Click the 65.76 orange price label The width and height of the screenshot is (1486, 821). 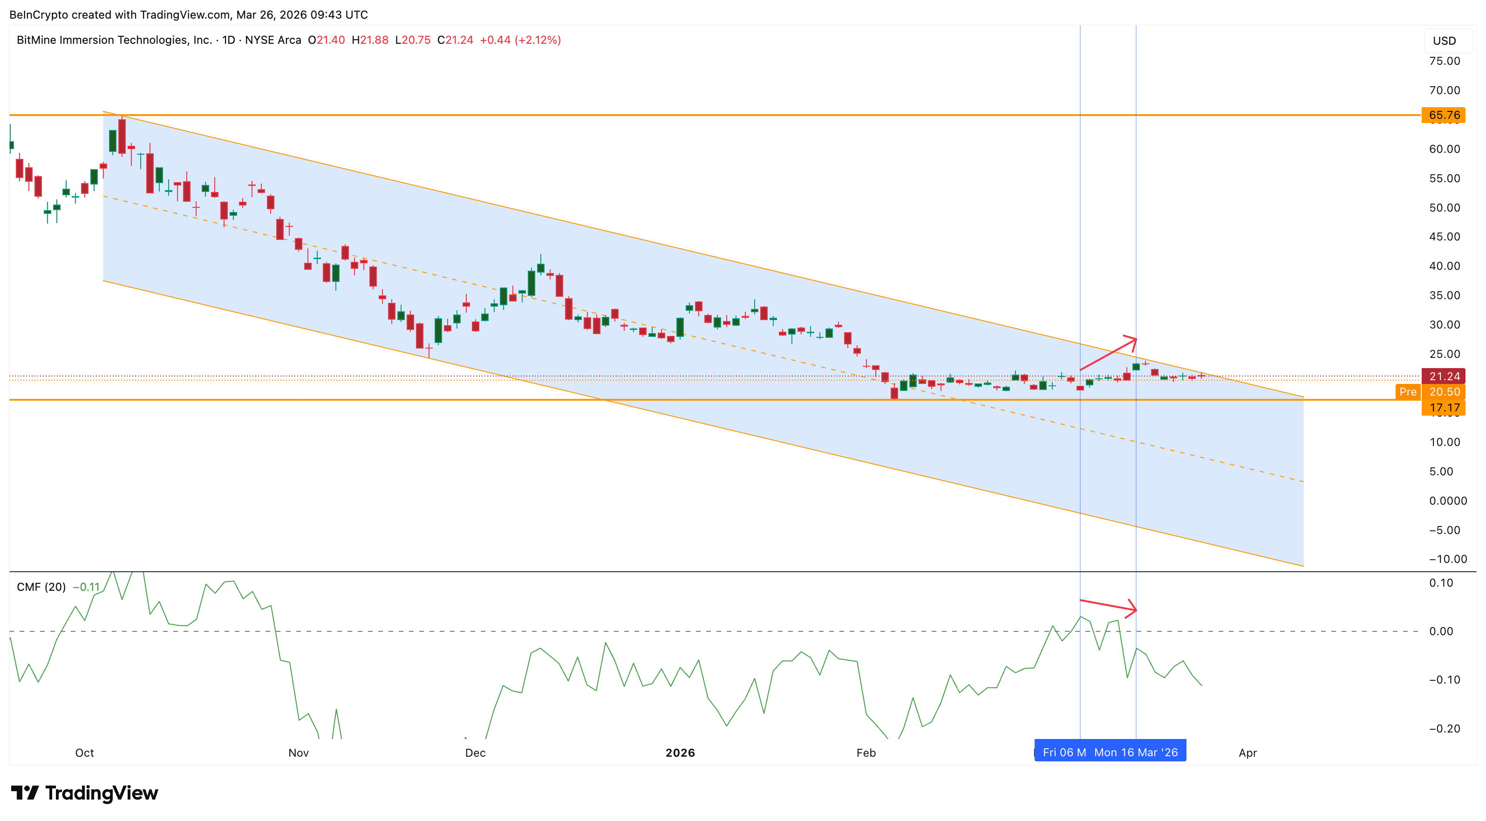[1444, 115]
